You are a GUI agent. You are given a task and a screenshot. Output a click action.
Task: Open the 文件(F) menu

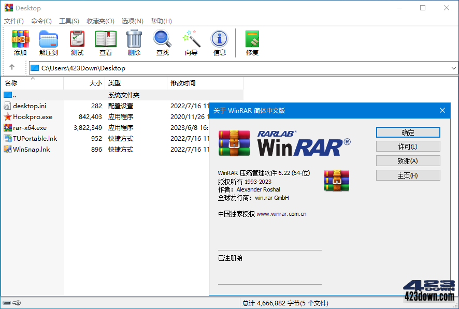[x=14, y=21]
